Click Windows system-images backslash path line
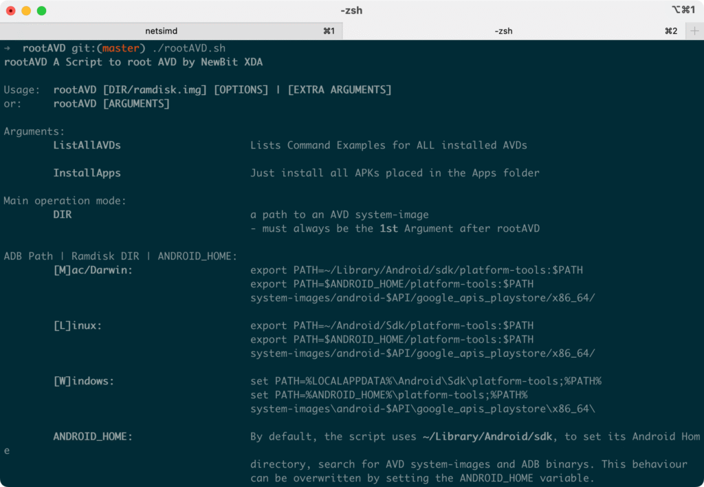The width and height of the screenshot is (704, 487). pos(423,409)
